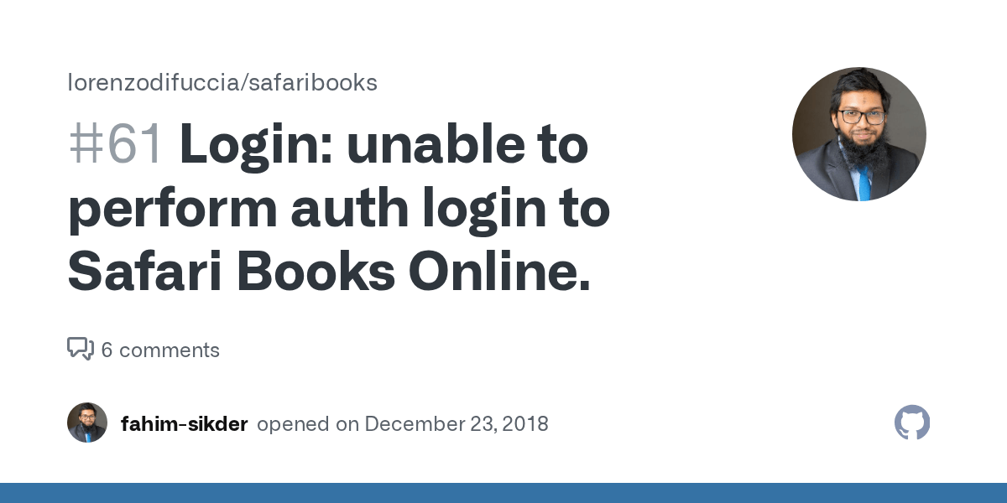
Task: Select the #61 issue number
Action: 116,145
